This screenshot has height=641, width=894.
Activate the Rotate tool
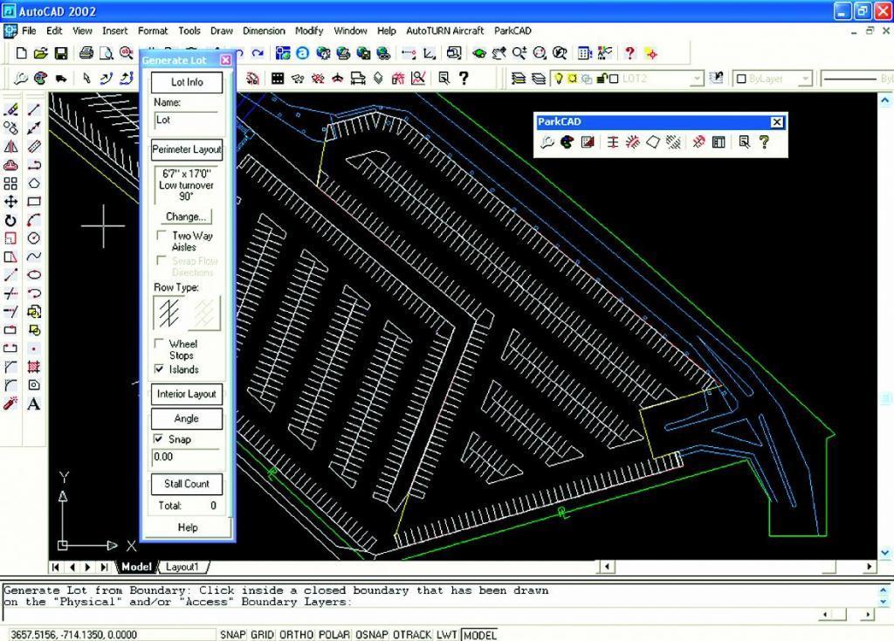10,220
